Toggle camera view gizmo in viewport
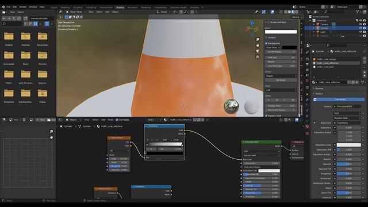 [258, 51]
